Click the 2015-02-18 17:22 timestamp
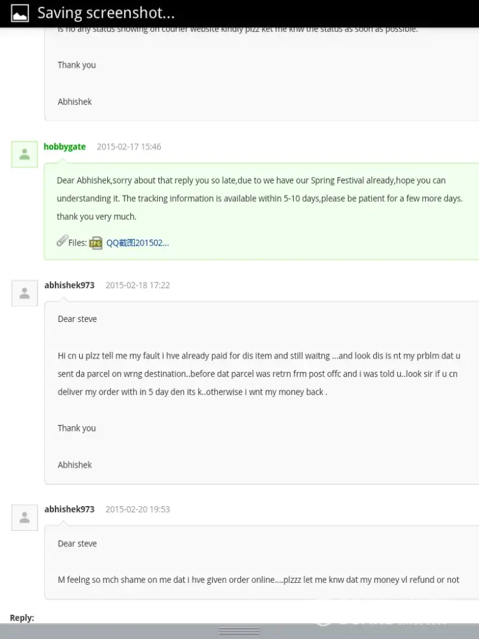479x639 pixels. (137, 286)
